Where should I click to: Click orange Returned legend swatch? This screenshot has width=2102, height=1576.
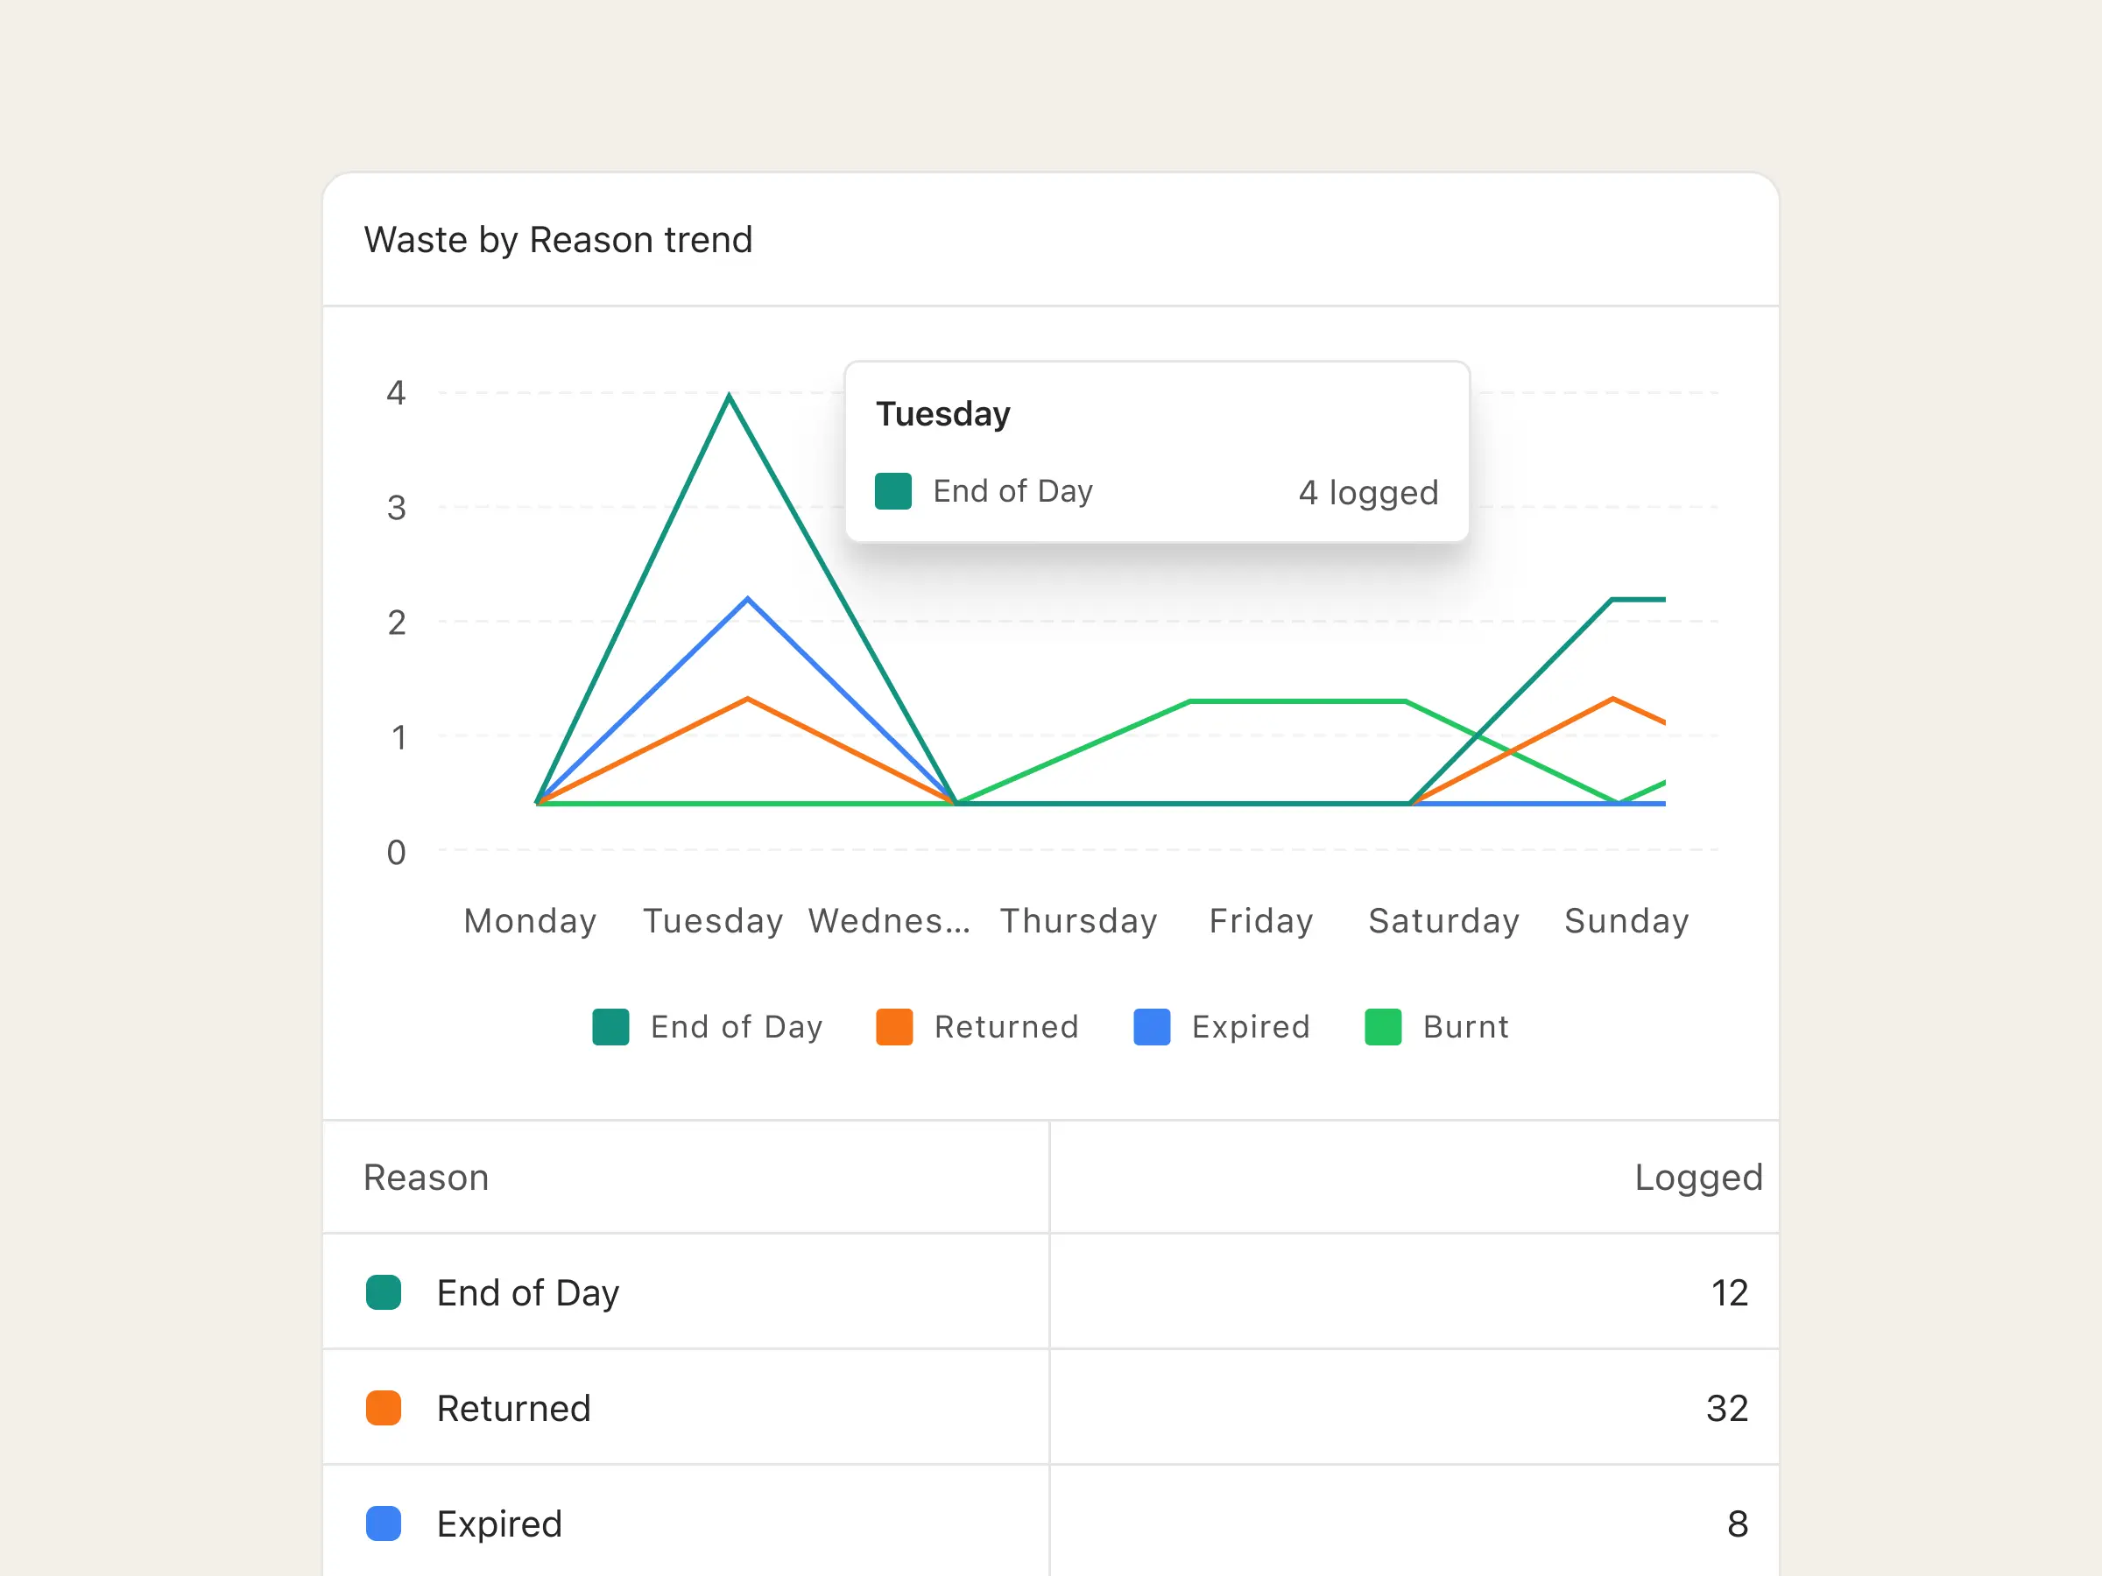click(894, 1027)
